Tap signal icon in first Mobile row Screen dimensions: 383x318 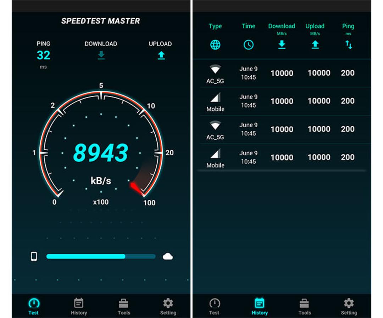pos(216,97)
